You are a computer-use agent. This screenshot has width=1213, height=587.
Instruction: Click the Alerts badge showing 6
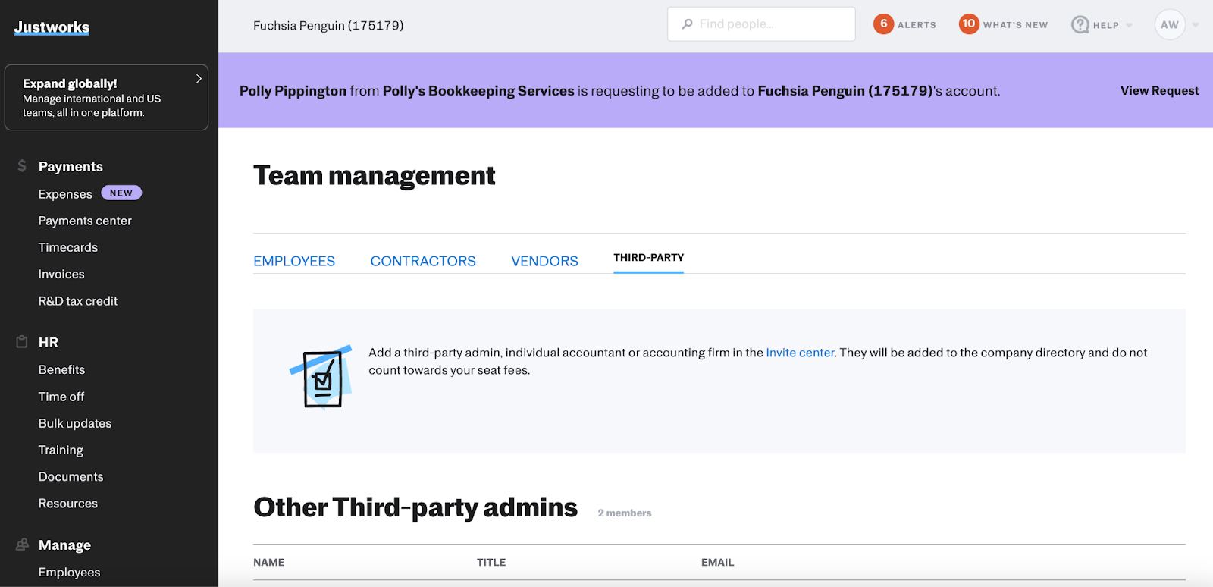(883, 24)
